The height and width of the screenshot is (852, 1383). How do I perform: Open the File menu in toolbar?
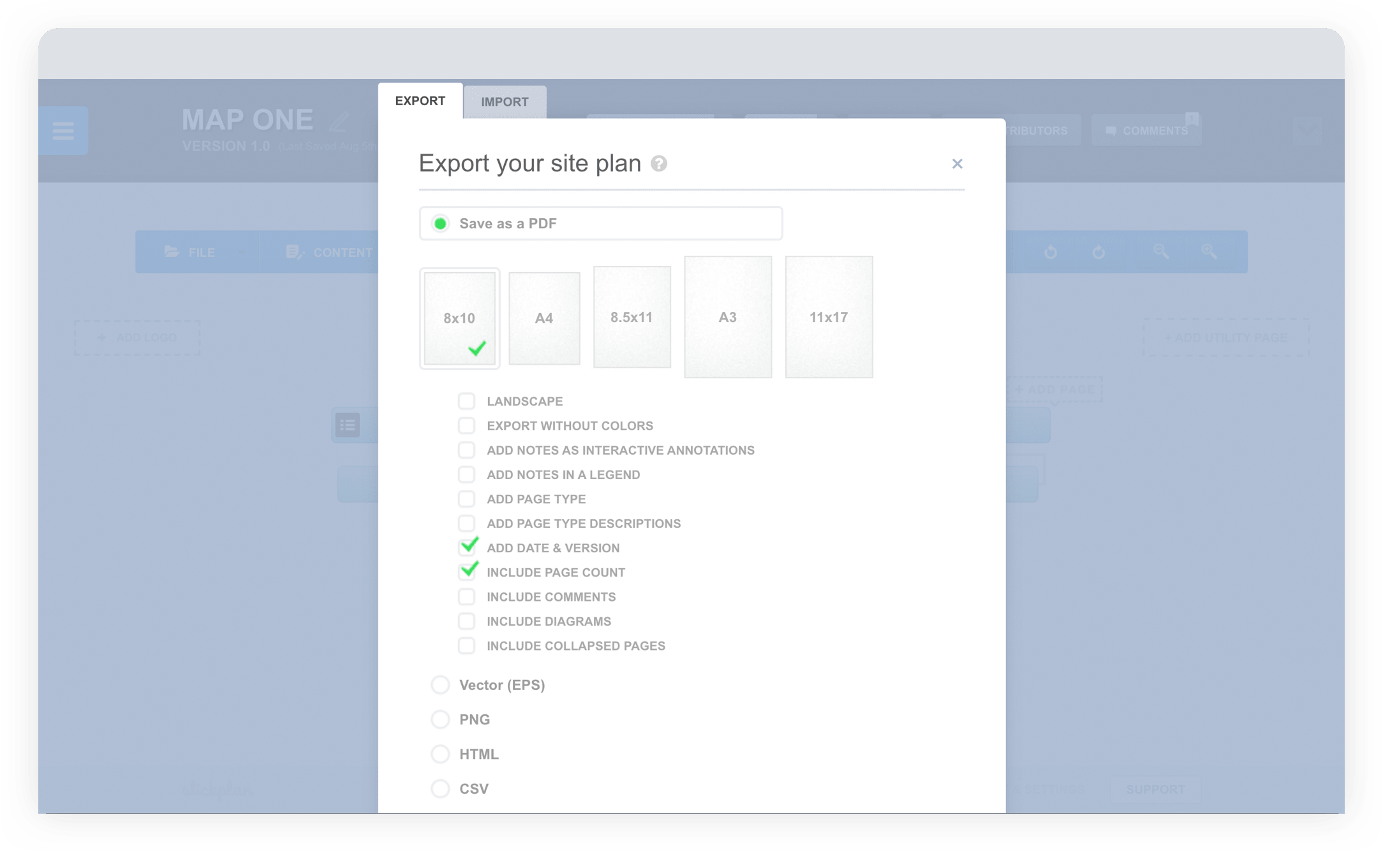191,253
